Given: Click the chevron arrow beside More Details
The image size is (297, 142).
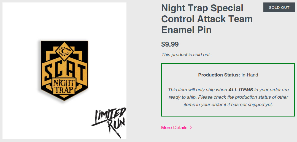Looking at the screenshot, I should coord(191,128).
